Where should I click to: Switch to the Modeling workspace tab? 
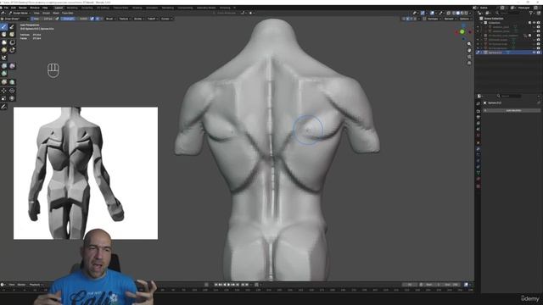(72, 8)
